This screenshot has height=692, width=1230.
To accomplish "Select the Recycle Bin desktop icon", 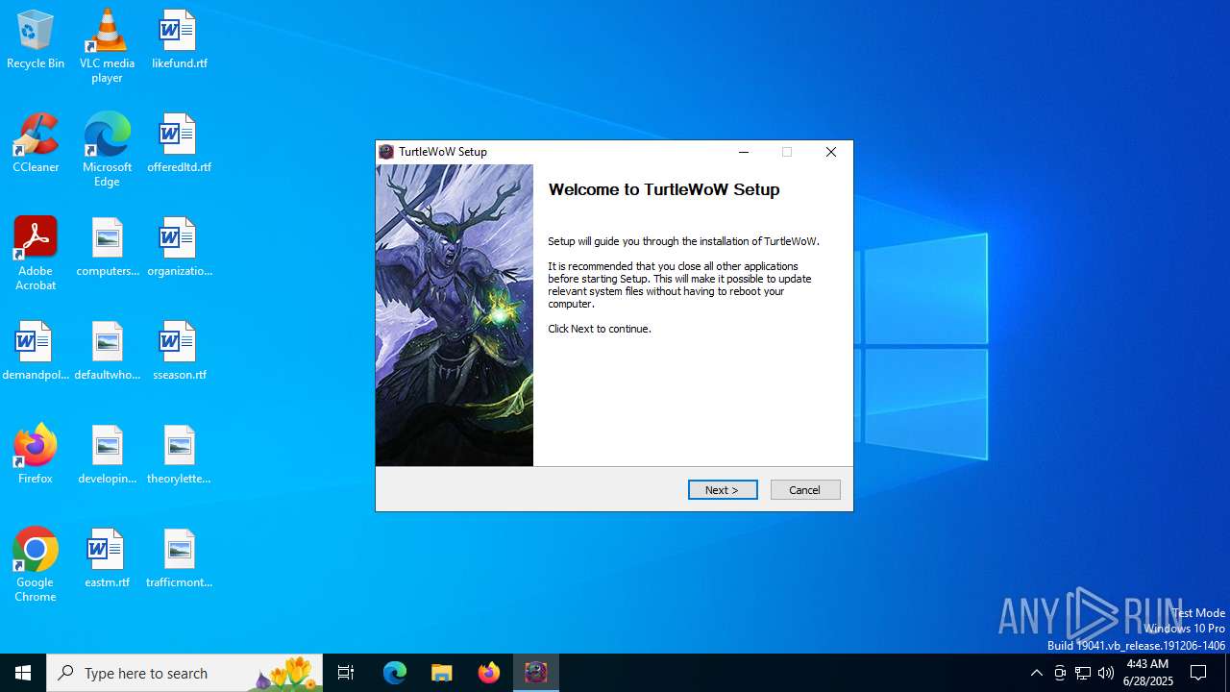I will coord(36,40).
